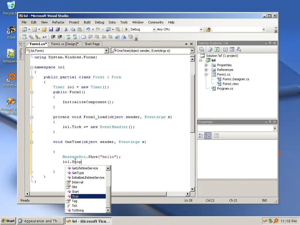Viewport: 300px width, 225px height.
Task: Click the editor vertical scroll up arrow
Action: (192, 59)
